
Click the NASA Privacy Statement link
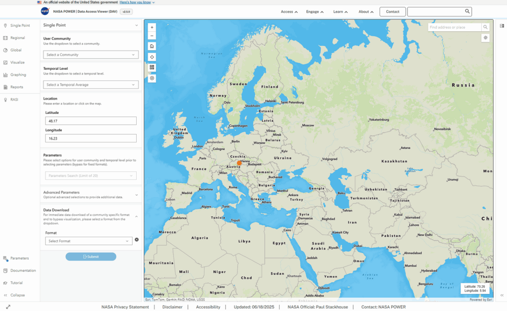point(125,307)
